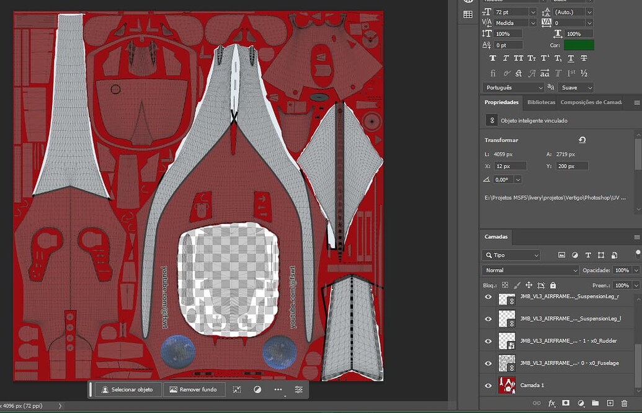The width and height of the screenshot is (642, 413).
Task: Create a new layer with the plus icon
Action: click(x=610, y=404)
